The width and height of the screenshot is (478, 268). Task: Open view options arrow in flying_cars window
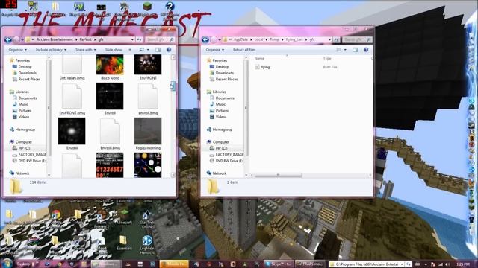point(345,50)
